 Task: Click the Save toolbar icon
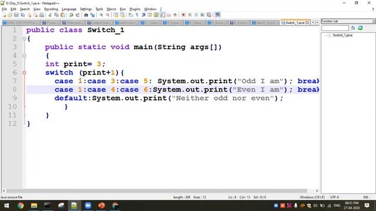(x=16, y=15)
